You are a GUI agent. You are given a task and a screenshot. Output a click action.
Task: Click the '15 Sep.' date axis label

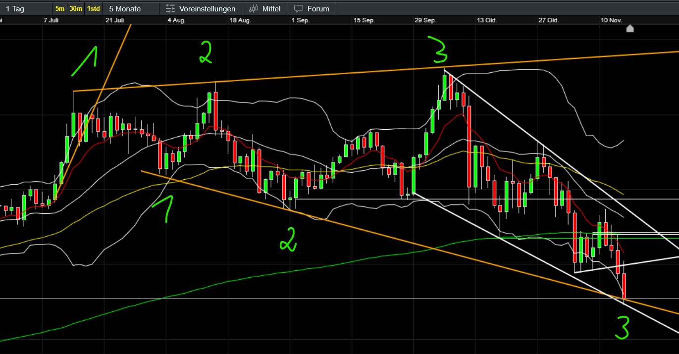364,20
